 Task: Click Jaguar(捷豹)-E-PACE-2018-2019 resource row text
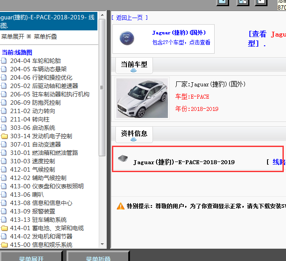coord(184,162)
